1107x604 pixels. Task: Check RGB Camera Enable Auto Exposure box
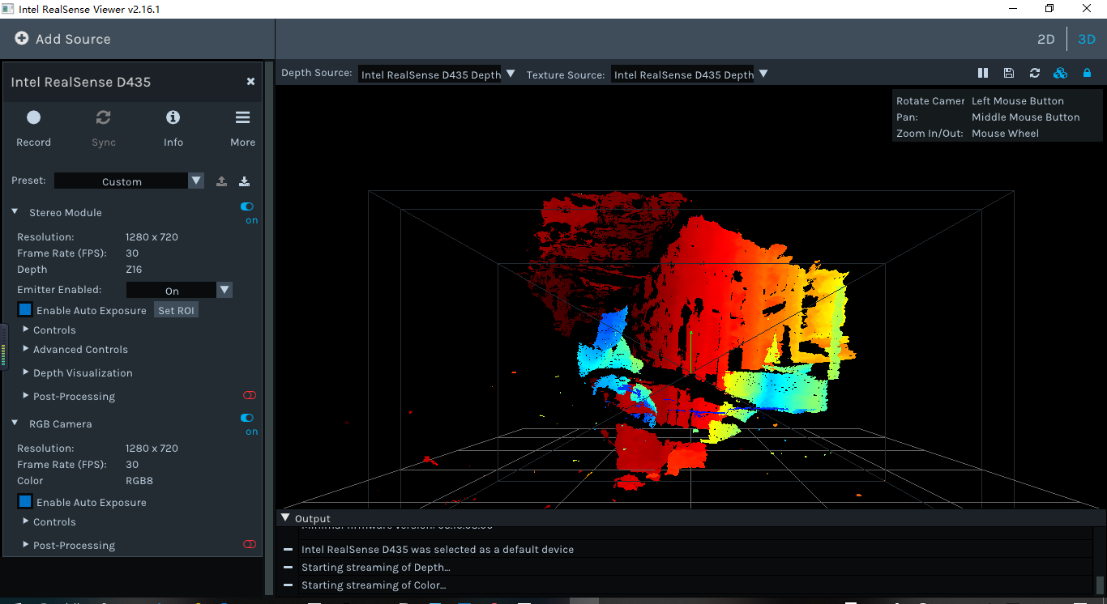[25, 502]
